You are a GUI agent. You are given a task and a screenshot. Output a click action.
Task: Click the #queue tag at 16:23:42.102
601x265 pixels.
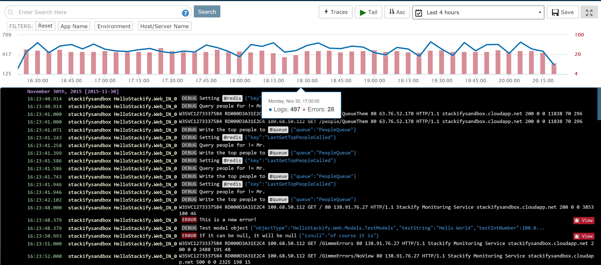tap(278, 200)
